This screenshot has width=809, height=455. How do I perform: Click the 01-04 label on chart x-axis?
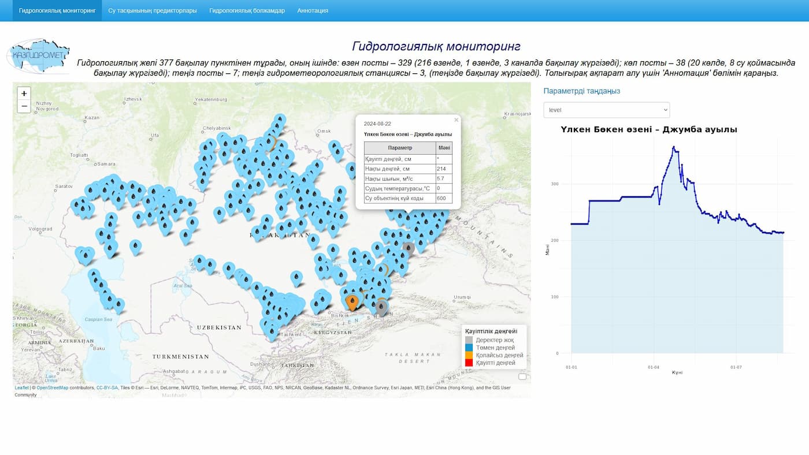[x=654, y=367]
